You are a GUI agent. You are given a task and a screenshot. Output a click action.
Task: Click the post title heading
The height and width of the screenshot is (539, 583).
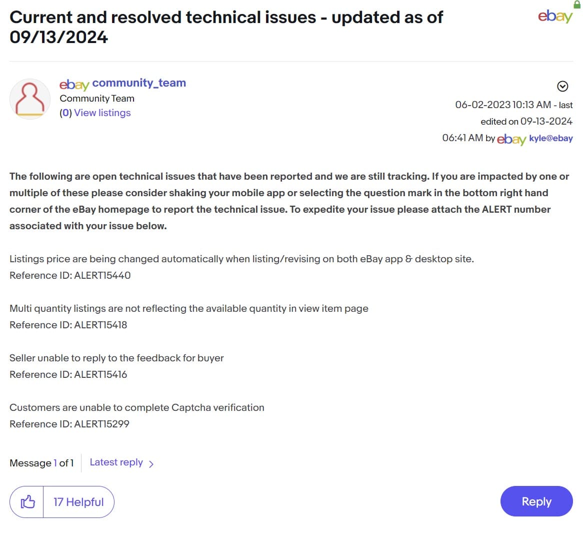[x=226, y=27]
